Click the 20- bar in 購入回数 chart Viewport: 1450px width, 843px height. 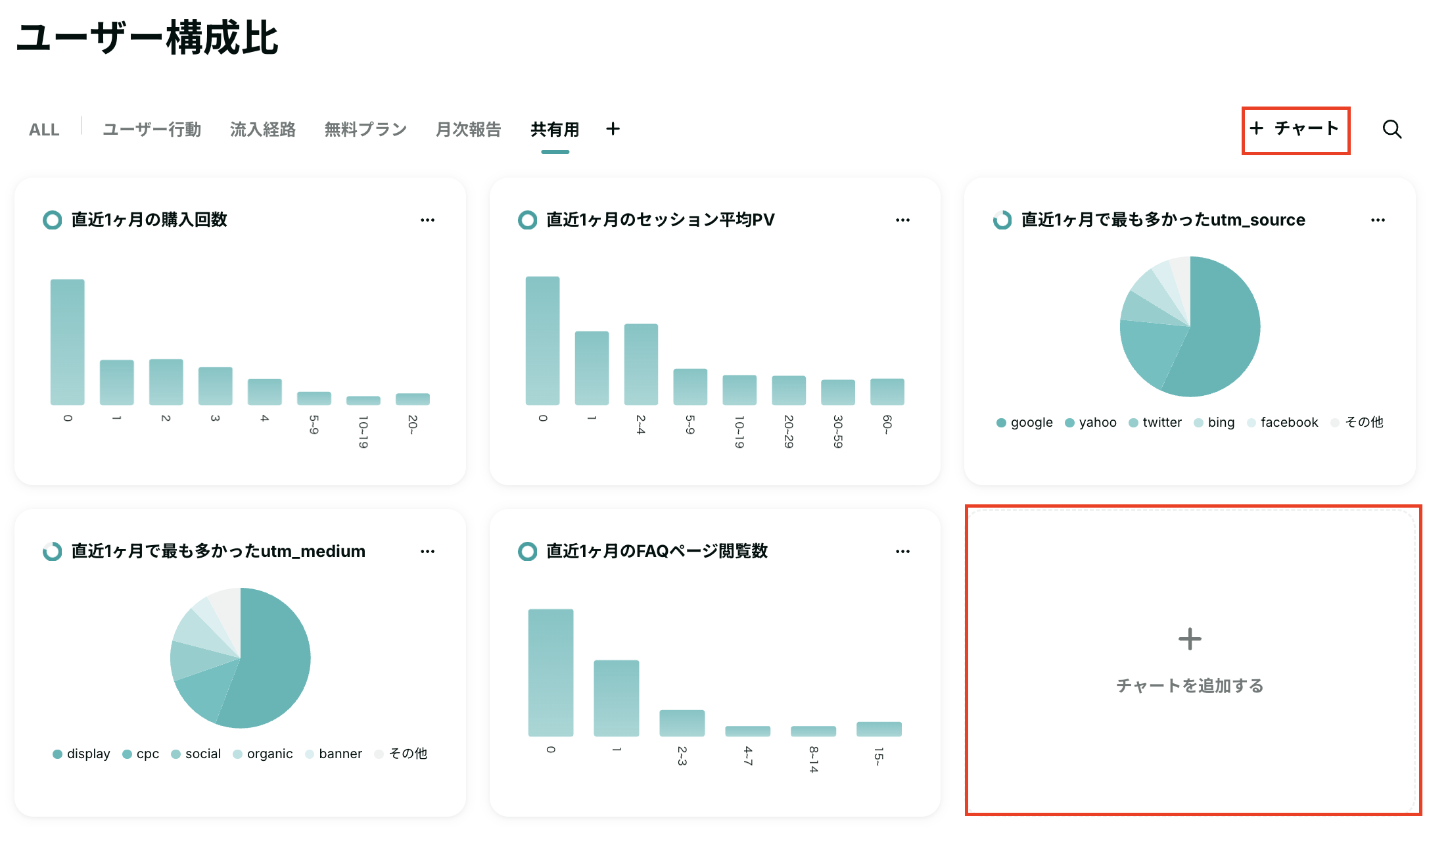tap(412, 399)
